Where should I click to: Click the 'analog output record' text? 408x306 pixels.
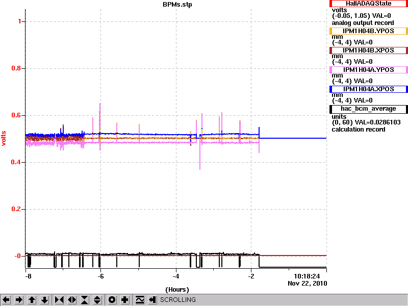(x=363, y=23)
